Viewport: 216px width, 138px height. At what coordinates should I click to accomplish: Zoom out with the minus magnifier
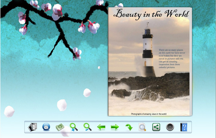point(87,127)
